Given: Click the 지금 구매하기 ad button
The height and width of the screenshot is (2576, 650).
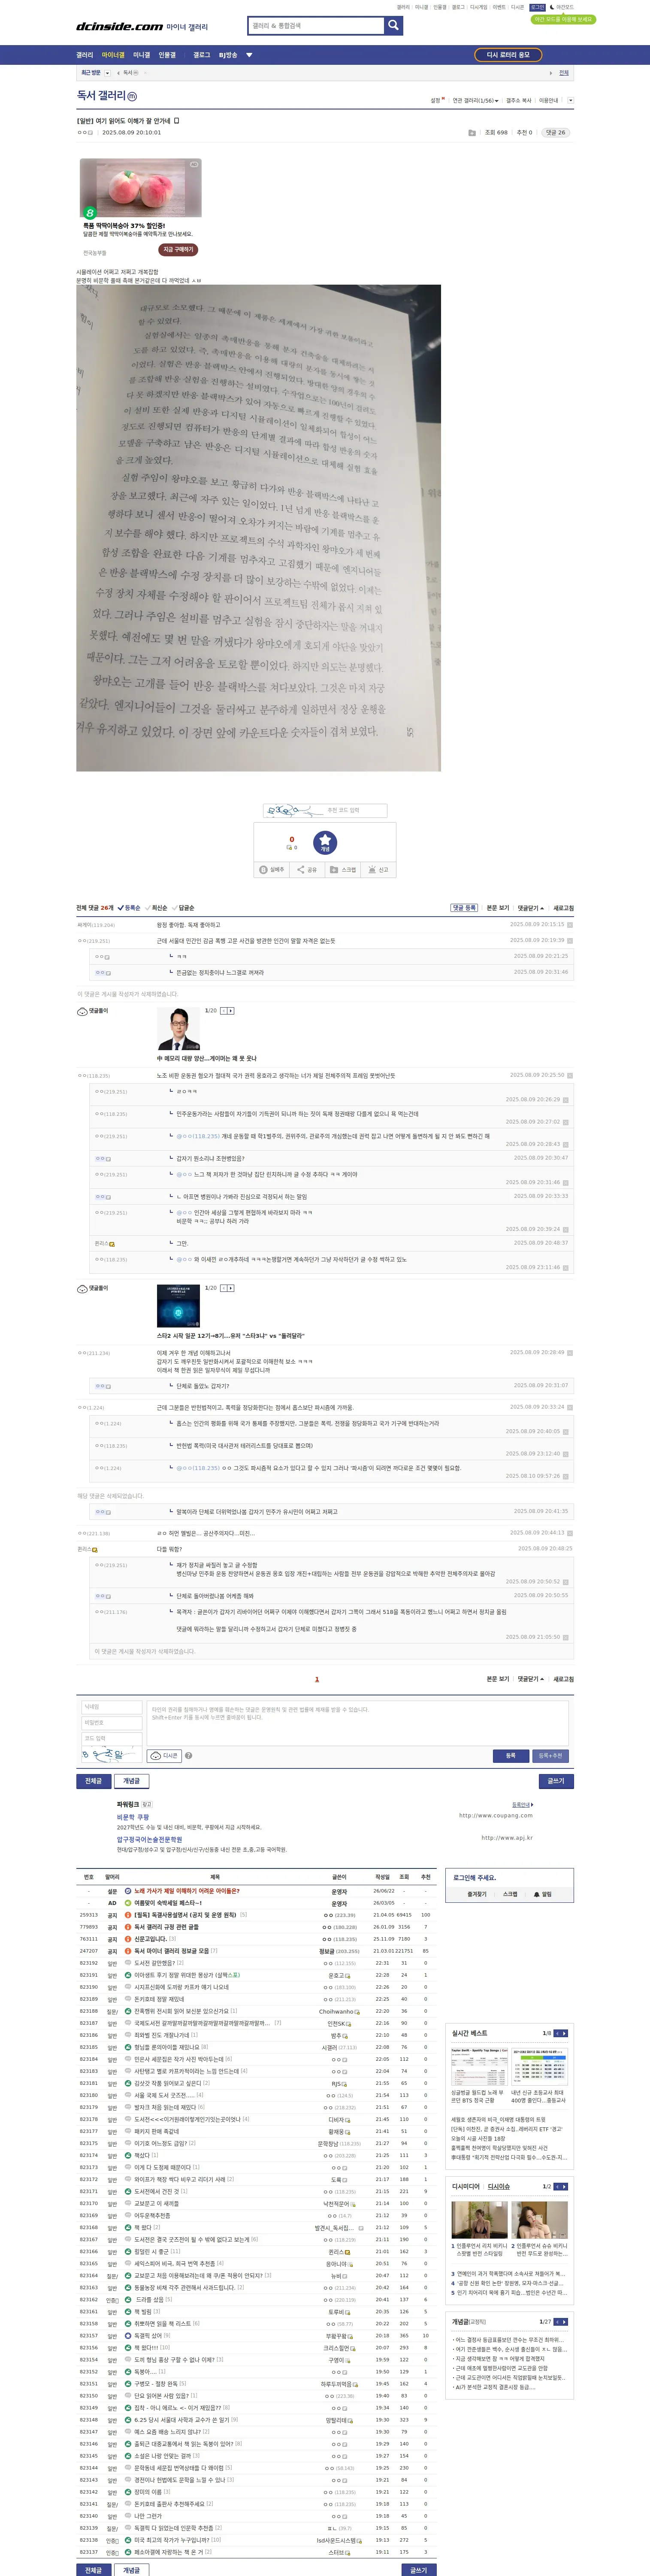Looking at the screenshot, I should click(178, 249).
